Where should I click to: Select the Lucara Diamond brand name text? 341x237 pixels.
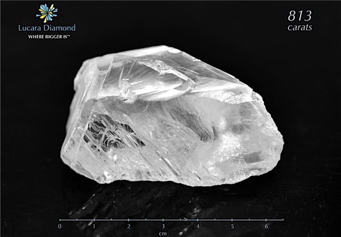point(47,28)
